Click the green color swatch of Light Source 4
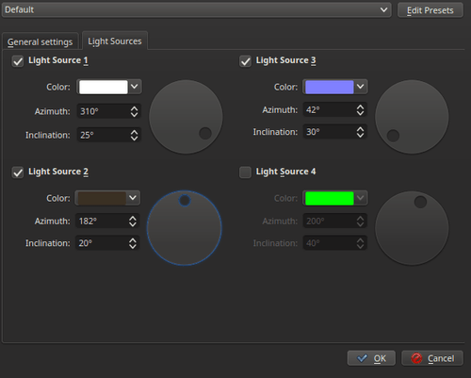 [x=330, y=199]
